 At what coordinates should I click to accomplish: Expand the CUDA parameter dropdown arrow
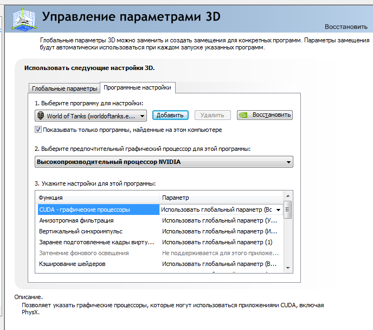click(278, 210)
